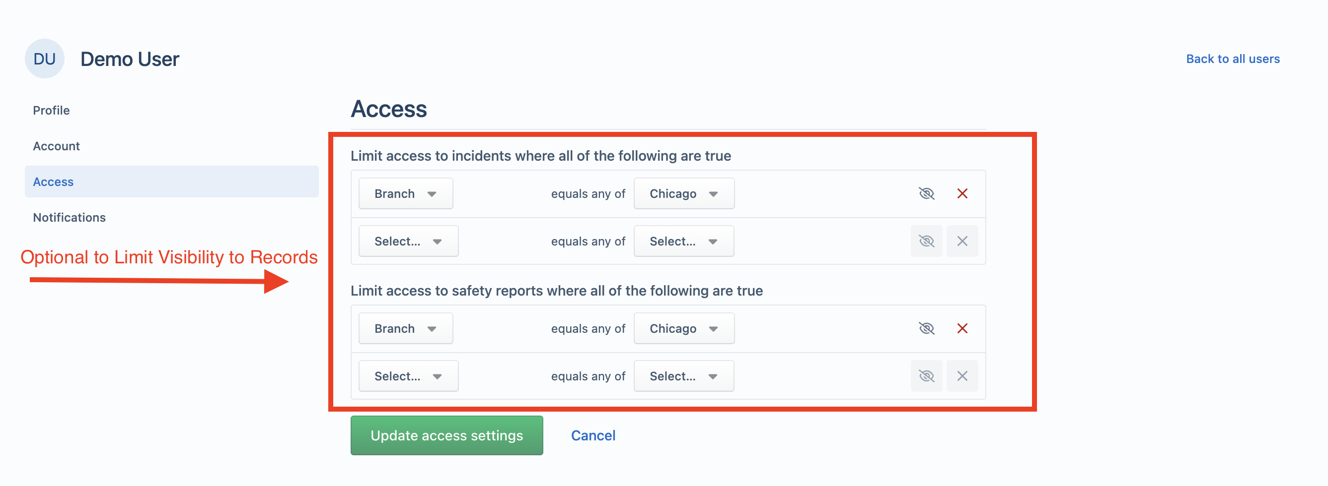The height and width of the screenshot is (486, 1328).
Task: Open the Notifications section
Action: point(69,217)
